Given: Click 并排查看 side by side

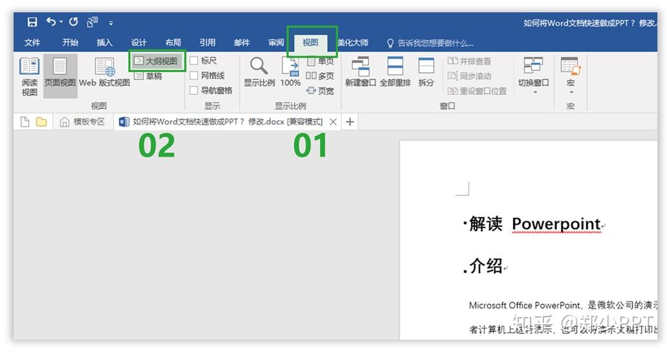Looking at the screenshot, I should (469, 61).
